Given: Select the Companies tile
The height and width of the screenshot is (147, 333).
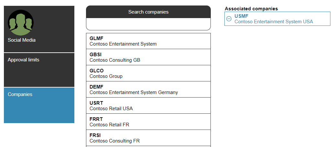Looking at the screenshot, I should [39, 105].
